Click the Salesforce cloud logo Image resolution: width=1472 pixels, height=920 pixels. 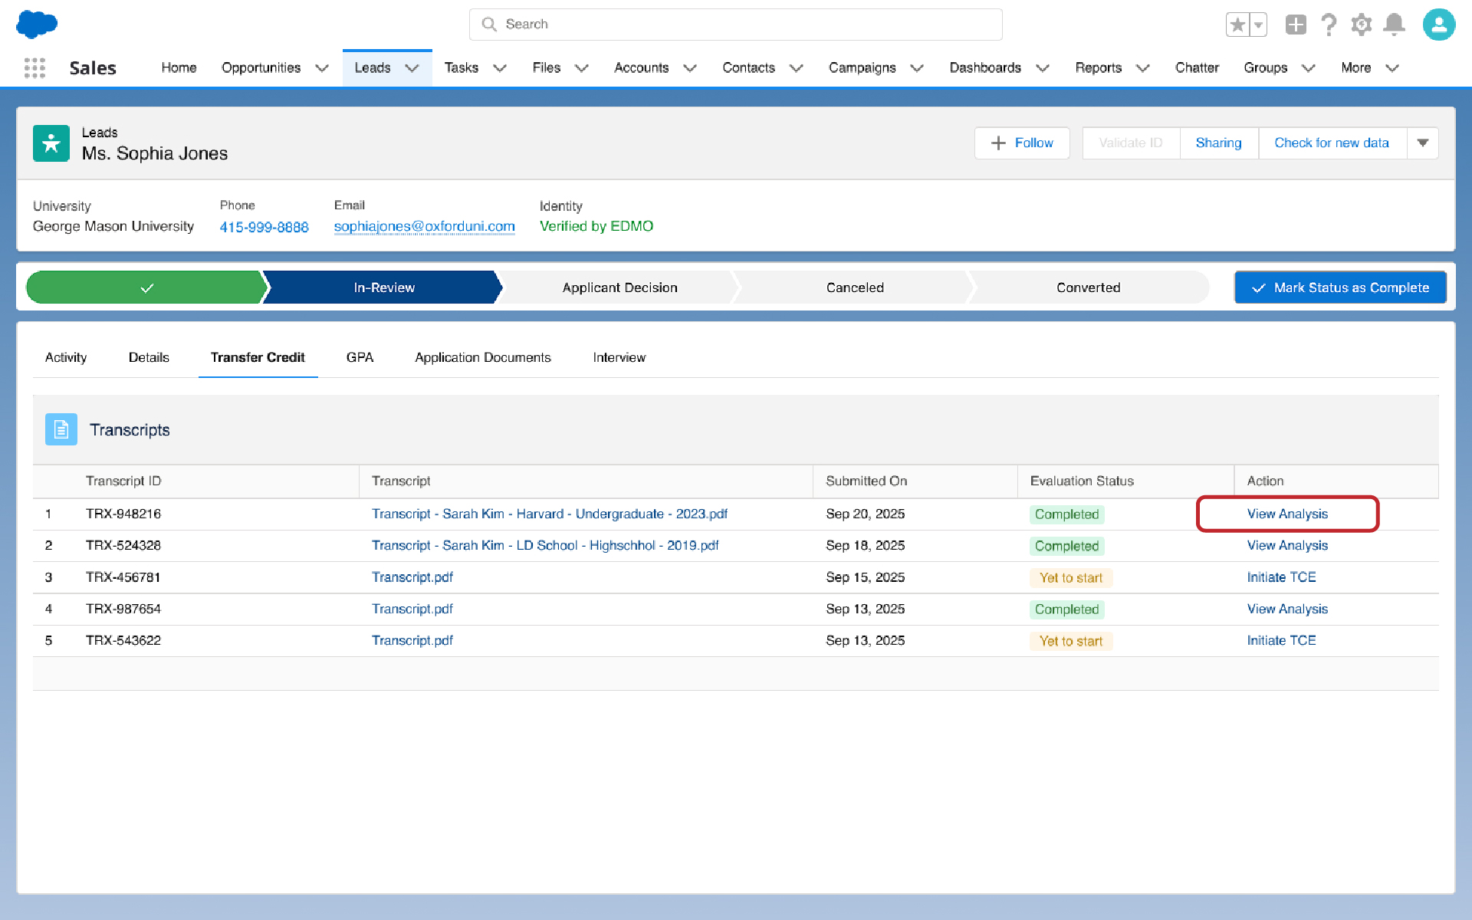[x=37, y=24]
